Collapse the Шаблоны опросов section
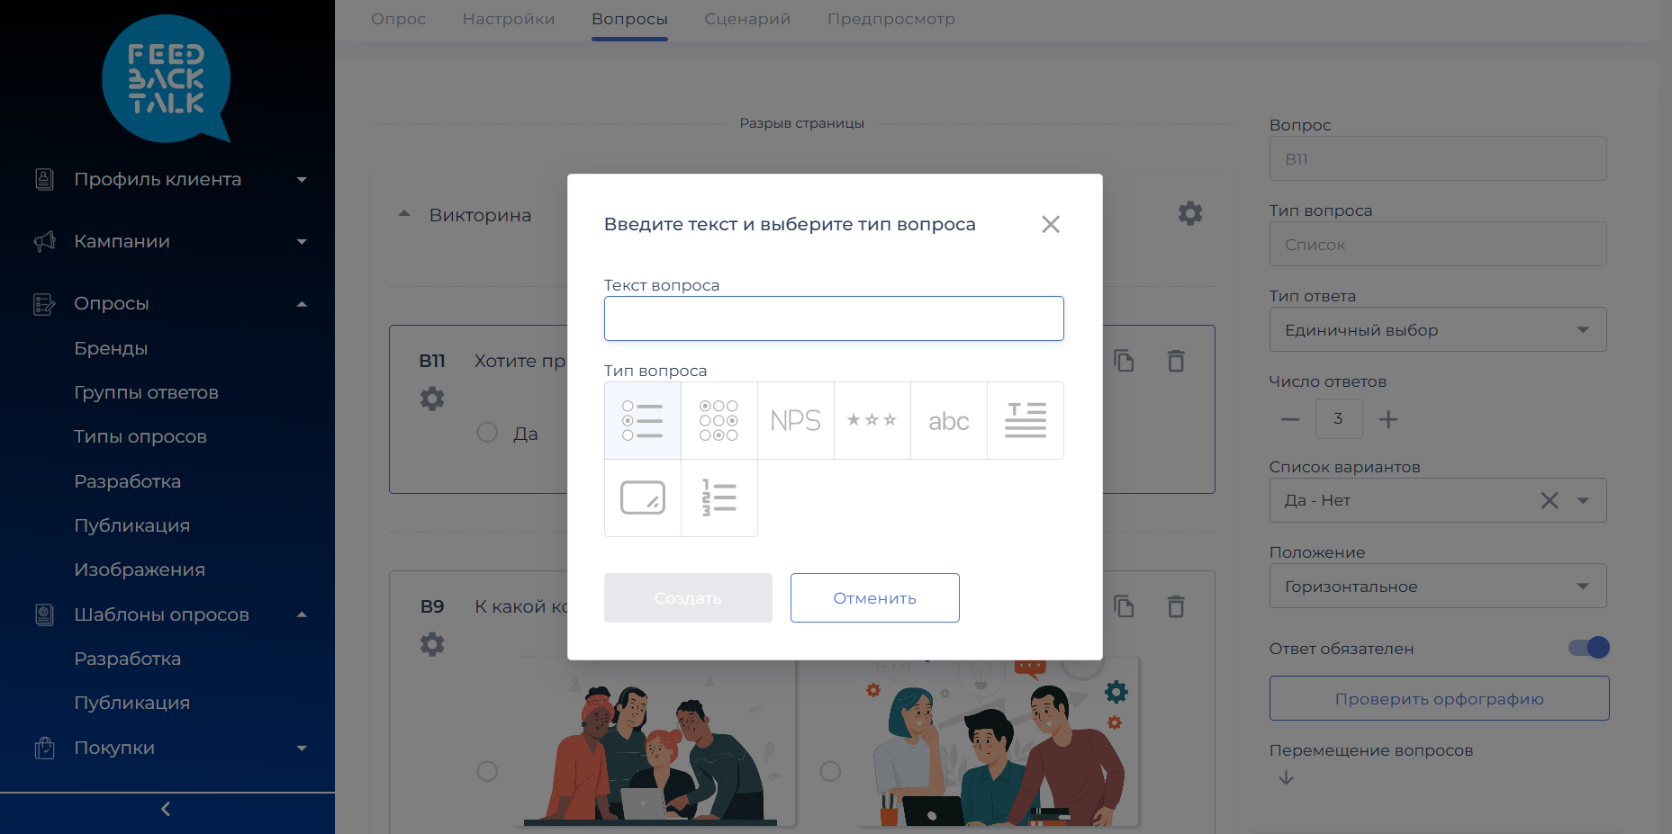 (303, 614)
